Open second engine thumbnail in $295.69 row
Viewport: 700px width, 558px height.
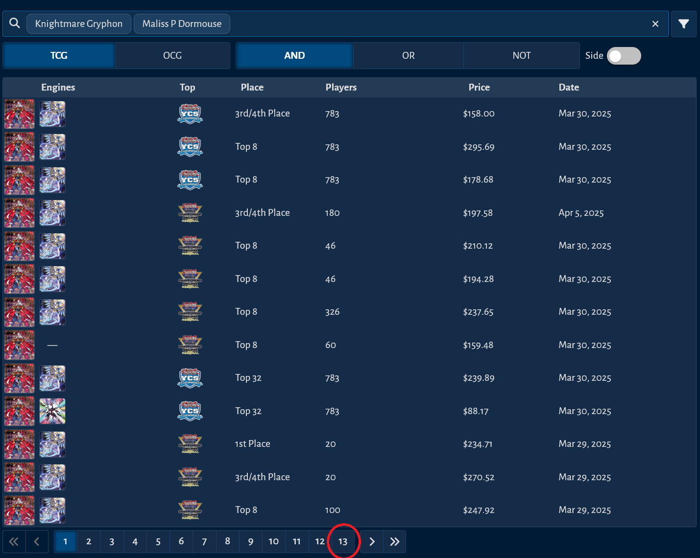click(x=52, y=146)
